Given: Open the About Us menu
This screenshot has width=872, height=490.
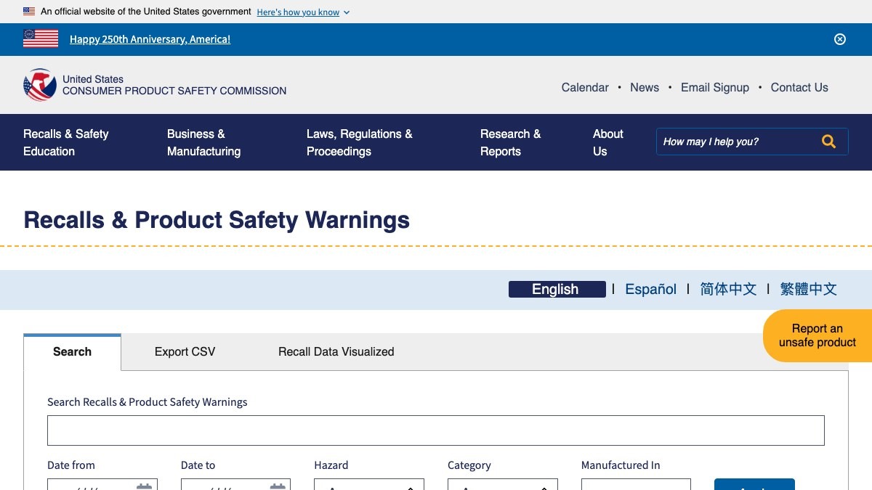Looking at the screenshot, I should click(608, 142).
